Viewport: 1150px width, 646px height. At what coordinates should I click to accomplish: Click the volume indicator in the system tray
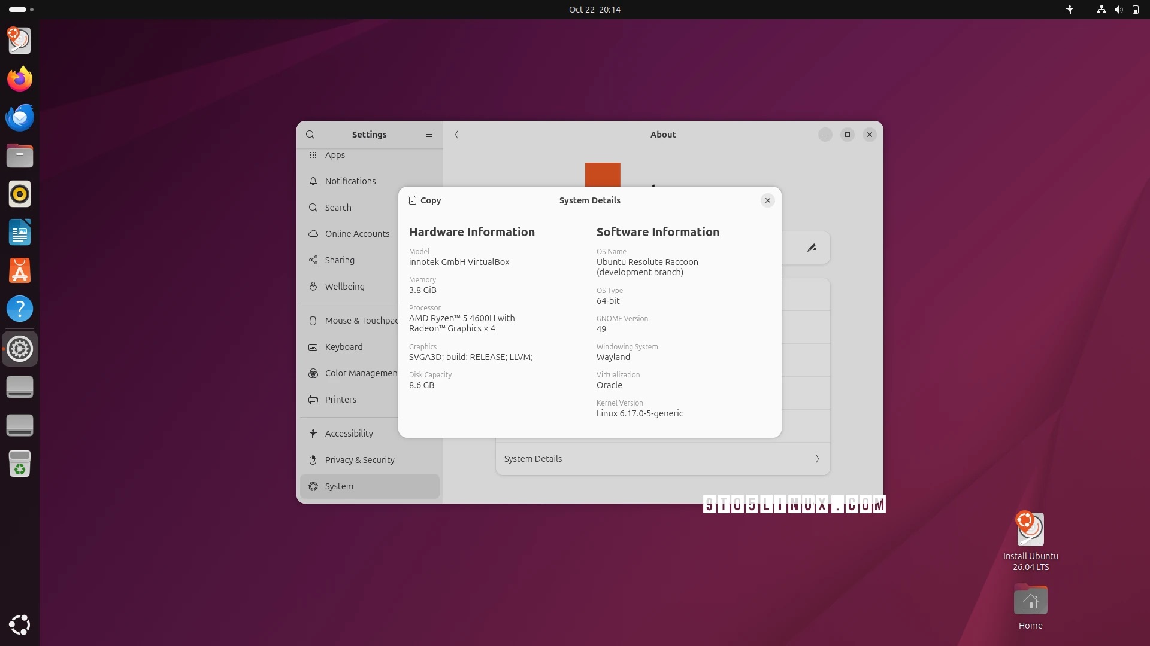pos(1118,10)
